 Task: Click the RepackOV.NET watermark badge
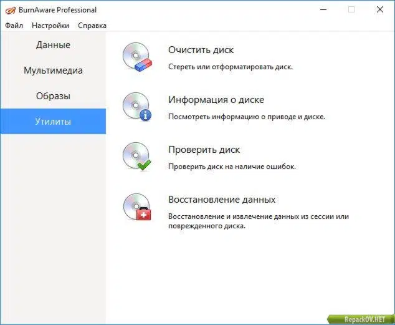[361, 319]
